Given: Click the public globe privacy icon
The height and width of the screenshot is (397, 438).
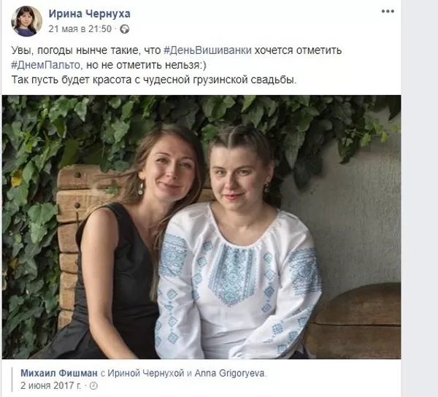Looking at the screenshot, I should point(125,29).
